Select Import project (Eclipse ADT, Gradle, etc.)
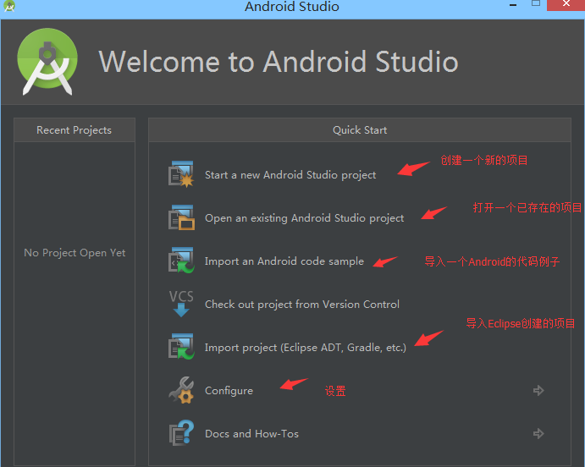This screenshot has height=467, width=585. coord(305,348)
